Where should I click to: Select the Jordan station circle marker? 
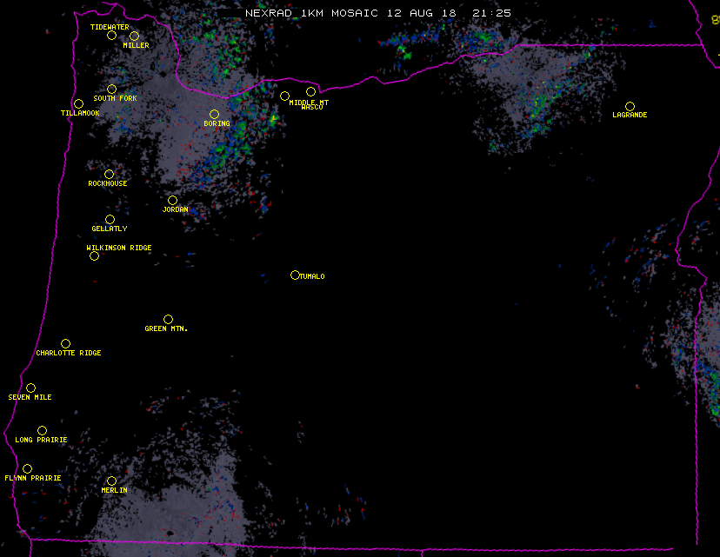click(x=172, y=201)
